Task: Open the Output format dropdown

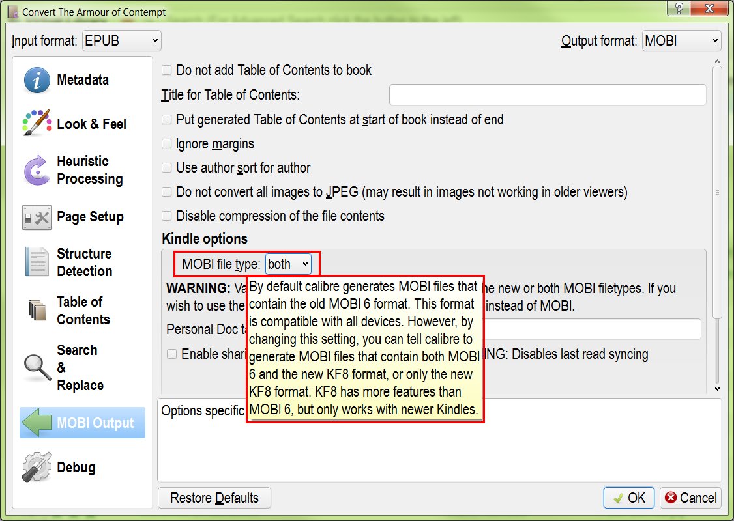Action: pyautogui.click(x=682, y=40)
